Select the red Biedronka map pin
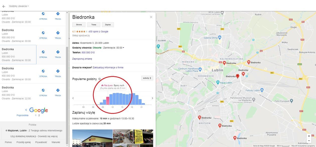Screen dimensions: 316x147 click(x=238, y=76)
